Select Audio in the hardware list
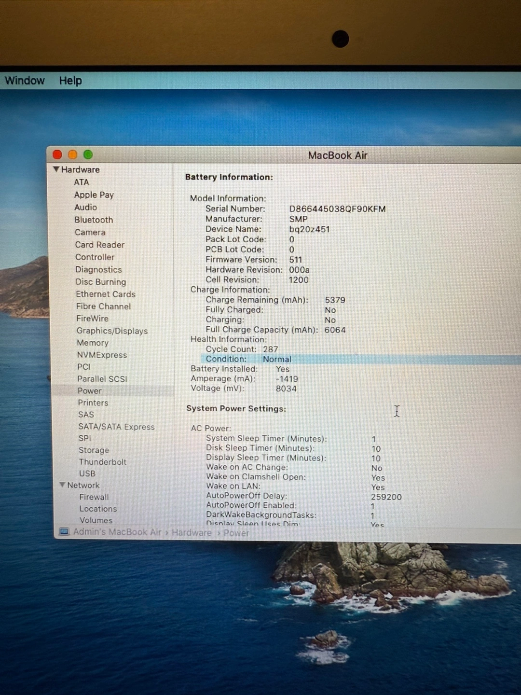 (x=86, y=208)
